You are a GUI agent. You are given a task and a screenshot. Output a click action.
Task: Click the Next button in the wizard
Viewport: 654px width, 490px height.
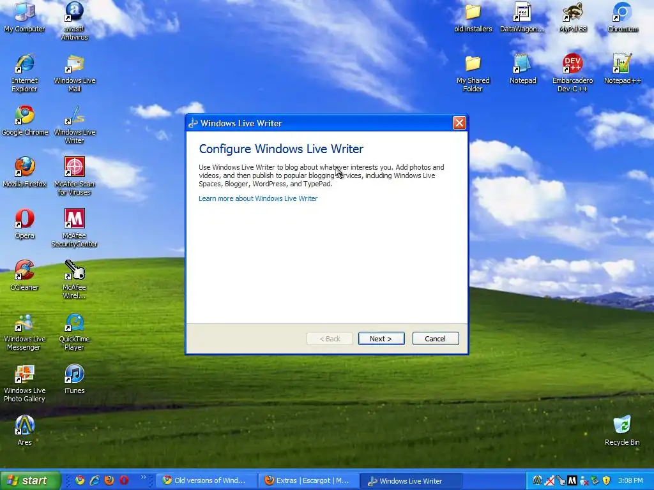coord(381,339)
